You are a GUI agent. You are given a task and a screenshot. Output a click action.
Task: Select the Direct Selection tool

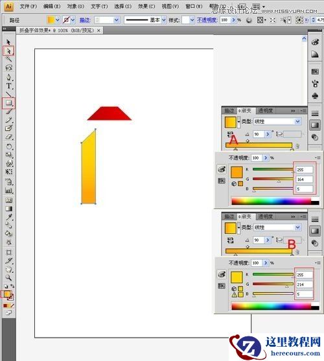click(x=8, y=51)
